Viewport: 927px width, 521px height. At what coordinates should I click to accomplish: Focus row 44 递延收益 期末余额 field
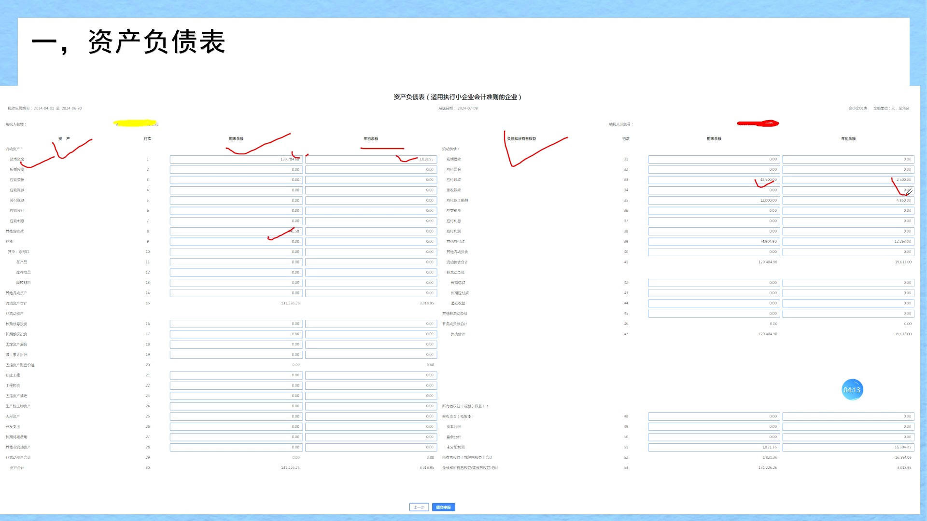714,303
